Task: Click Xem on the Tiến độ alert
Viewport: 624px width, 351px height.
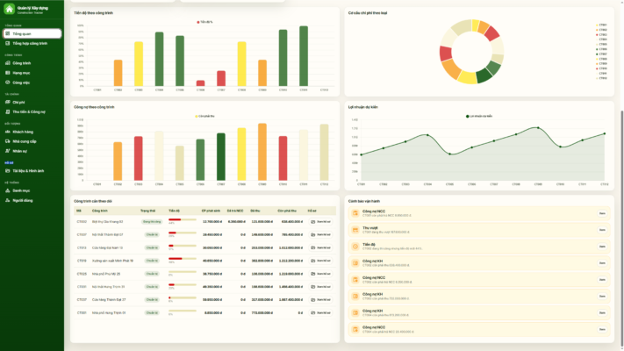Action: click(x=602, y=247)
